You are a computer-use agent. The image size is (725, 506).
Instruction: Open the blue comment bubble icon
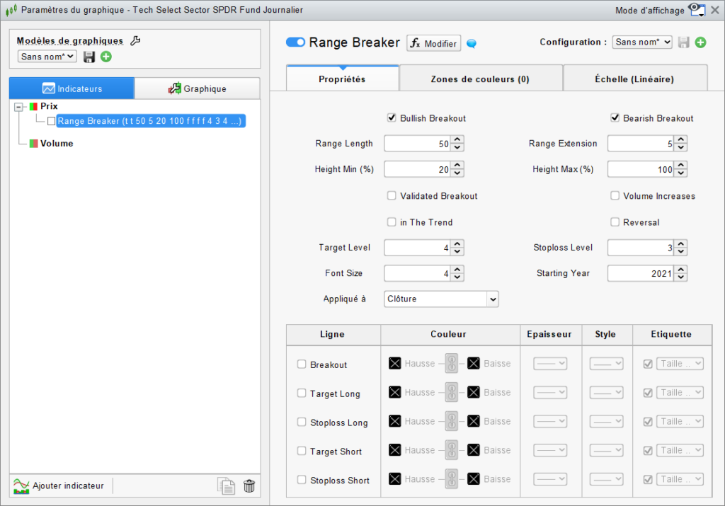(x=471, y=43)
